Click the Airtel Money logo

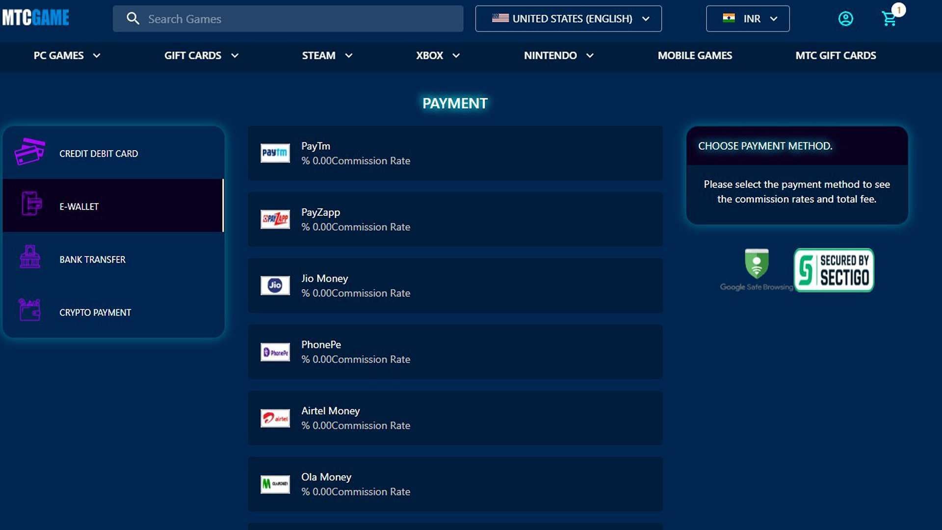pyautogui.click(x=275, y=418)
